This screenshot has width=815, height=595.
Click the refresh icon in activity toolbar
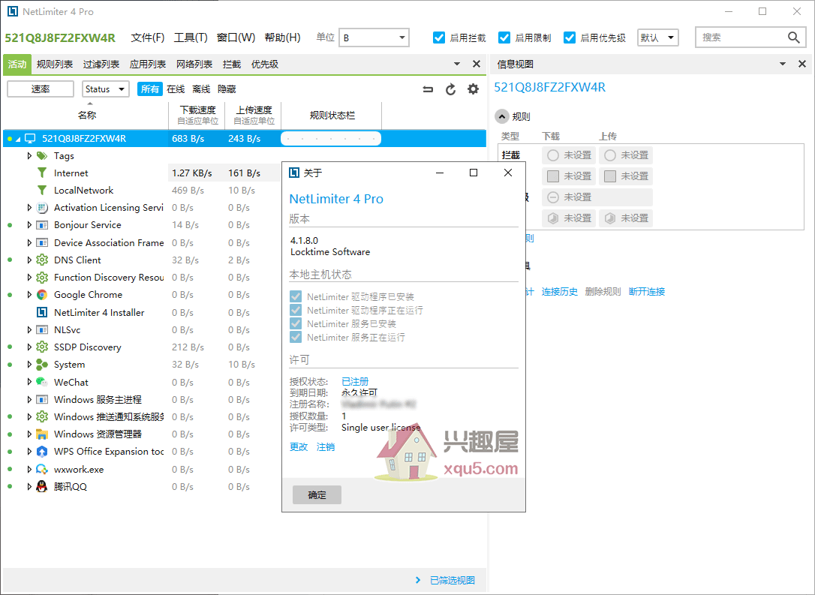click(x=450, y=89)
